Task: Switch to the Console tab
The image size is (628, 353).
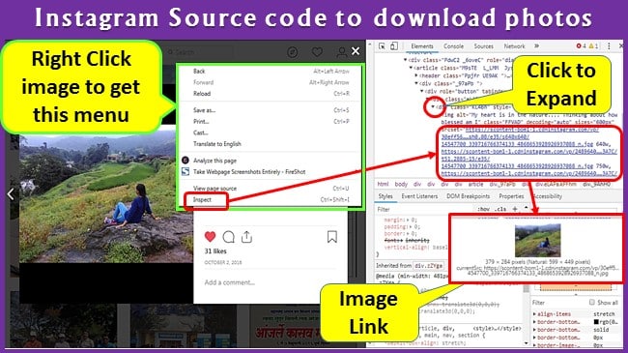Action: [453, 46]
